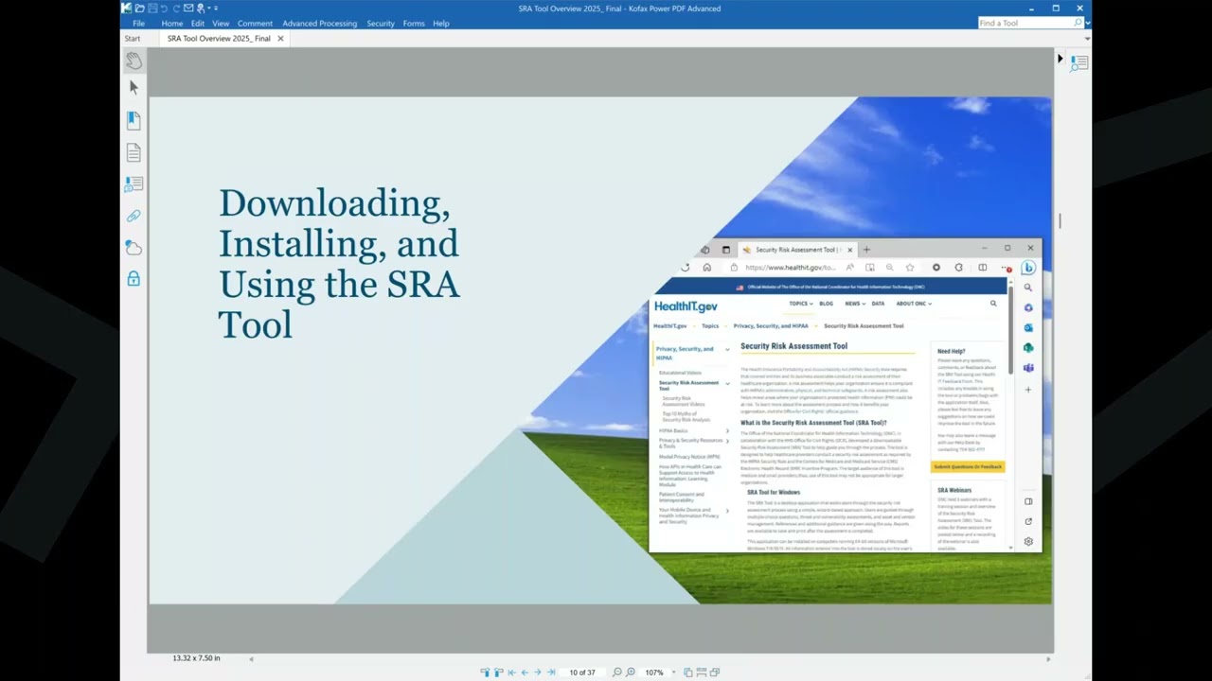
Task: Zoom out using the minus magnifier
Action: pyautogui.click(x=616, y=672)
